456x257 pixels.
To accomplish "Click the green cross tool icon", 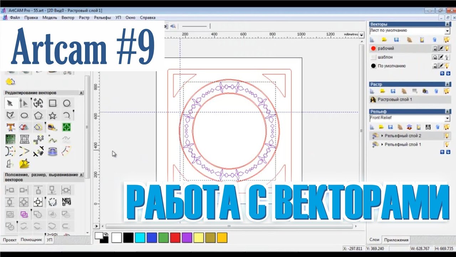I will pyautogui.click(x=67, y=127).
